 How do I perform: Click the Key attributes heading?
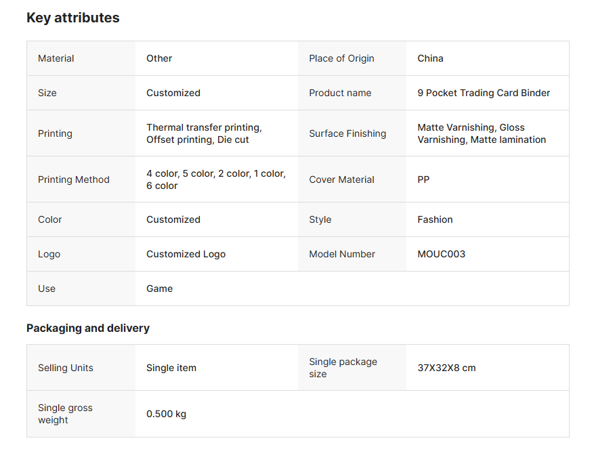pos(72,18)
